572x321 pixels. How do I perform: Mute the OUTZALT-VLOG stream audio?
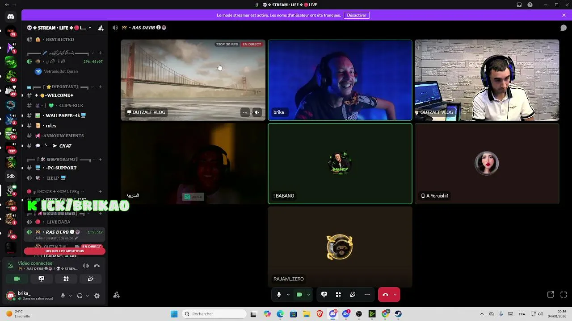pos(257,112)
